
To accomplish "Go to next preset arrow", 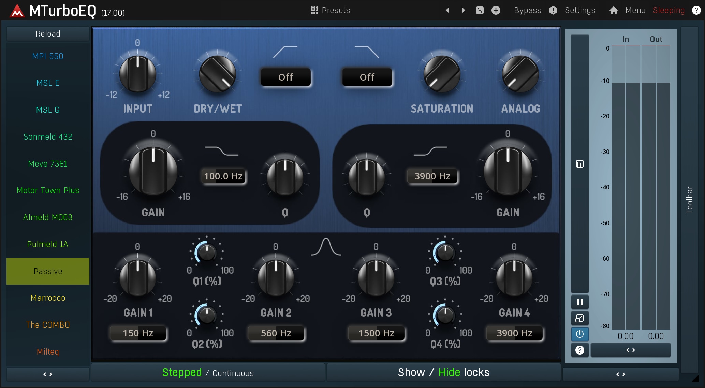I will [463, 10].
